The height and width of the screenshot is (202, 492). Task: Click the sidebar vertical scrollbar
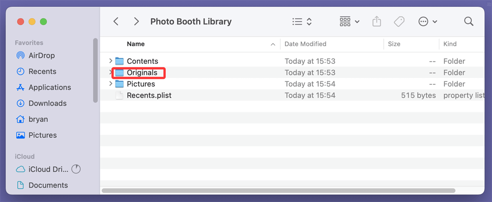tap(95, 70)
